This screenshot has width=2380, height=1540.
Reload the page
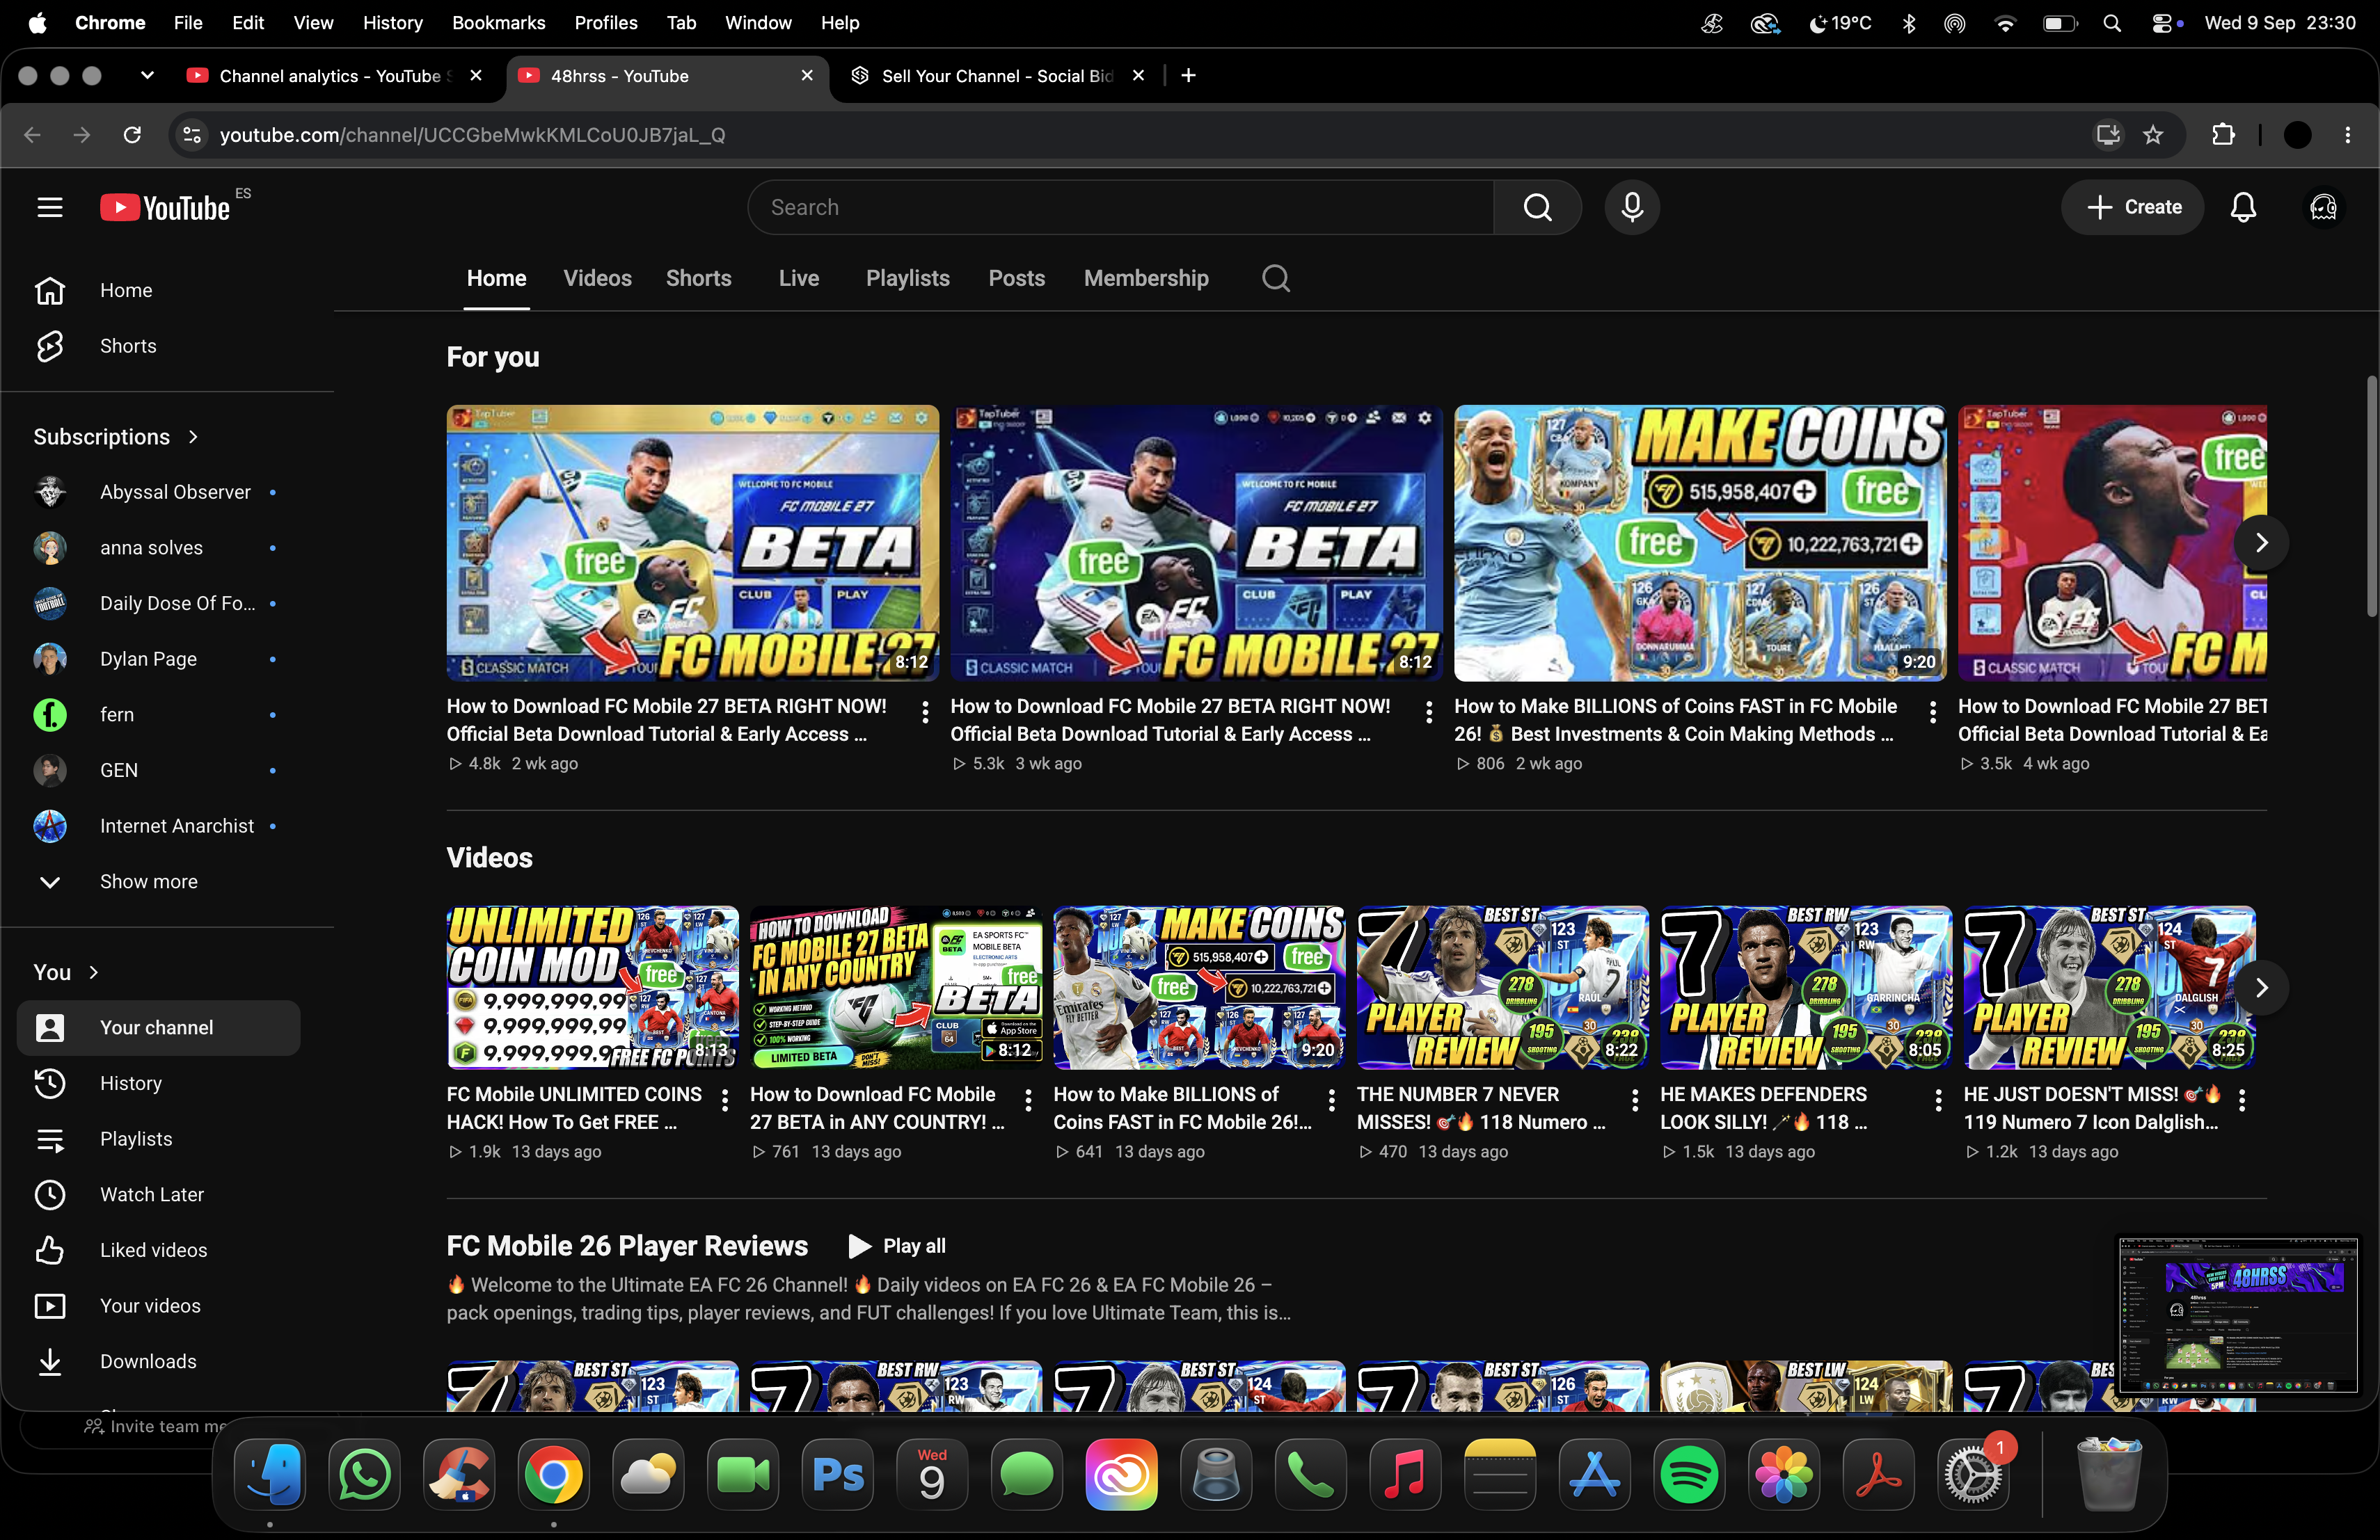[132, 135]
